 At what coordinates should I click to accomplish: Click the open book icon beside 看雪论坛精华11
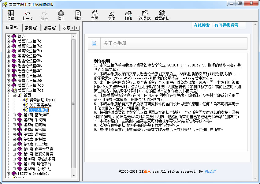tap(14, 90)
